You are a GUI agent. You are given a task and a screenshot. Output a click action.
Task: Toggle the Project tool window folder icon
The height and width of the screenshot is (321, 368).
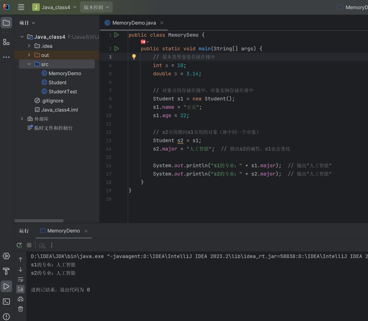coord(6,23)
